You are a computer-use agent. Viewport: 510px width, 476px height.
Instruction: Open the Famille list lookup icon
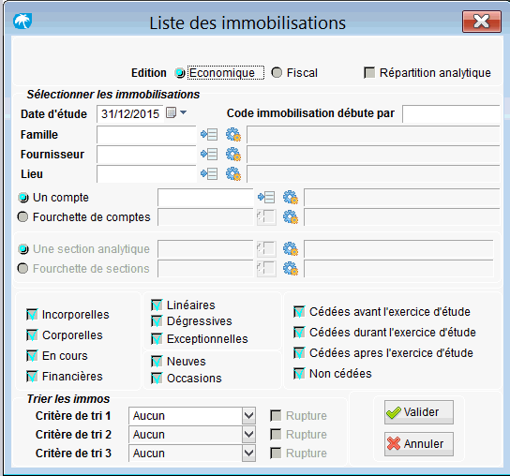[x=209, y=134]
